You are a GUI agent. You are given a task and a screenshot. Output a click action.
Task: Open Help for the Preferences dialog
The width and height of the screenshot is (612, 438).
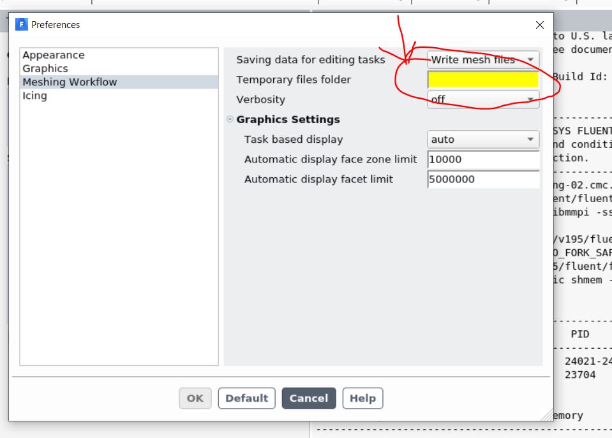[362, 398]
